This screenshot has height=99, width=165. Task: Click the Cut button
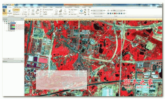[x=25, y=10]
